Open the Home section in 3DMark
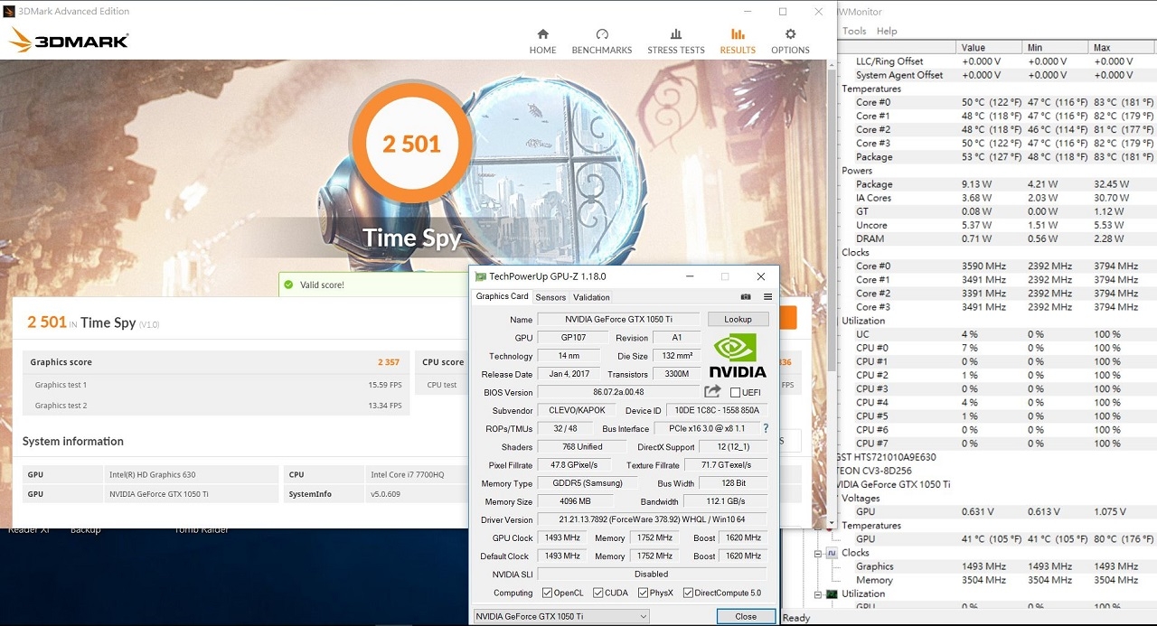This screenshot has width=1157, height=626. pos(542,42)
